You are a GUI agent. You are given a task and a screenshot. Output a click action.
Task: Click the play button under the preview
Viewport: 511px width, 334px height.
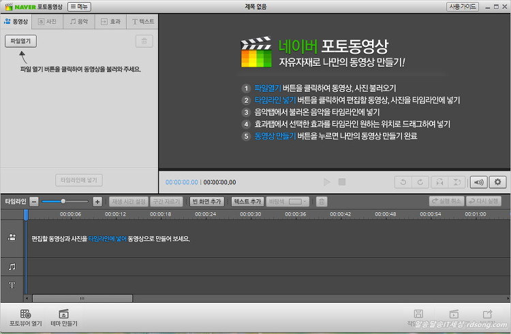(x=327, y=182)
